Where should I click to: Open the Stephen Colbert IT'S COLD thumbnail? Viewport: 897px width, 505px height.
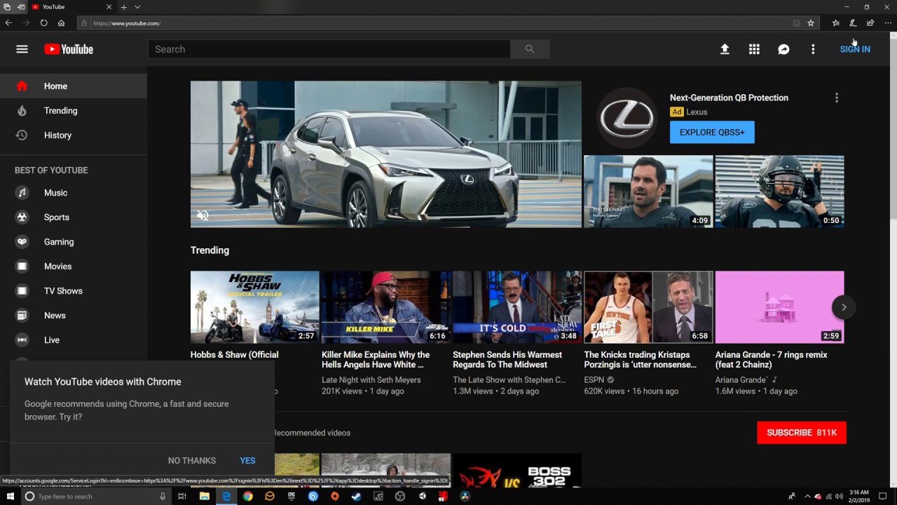click(x=517, y=307)
